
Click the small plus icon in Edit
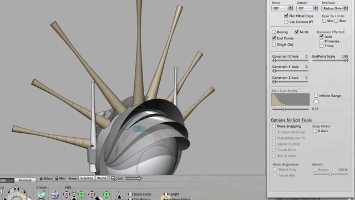point(74,193)
